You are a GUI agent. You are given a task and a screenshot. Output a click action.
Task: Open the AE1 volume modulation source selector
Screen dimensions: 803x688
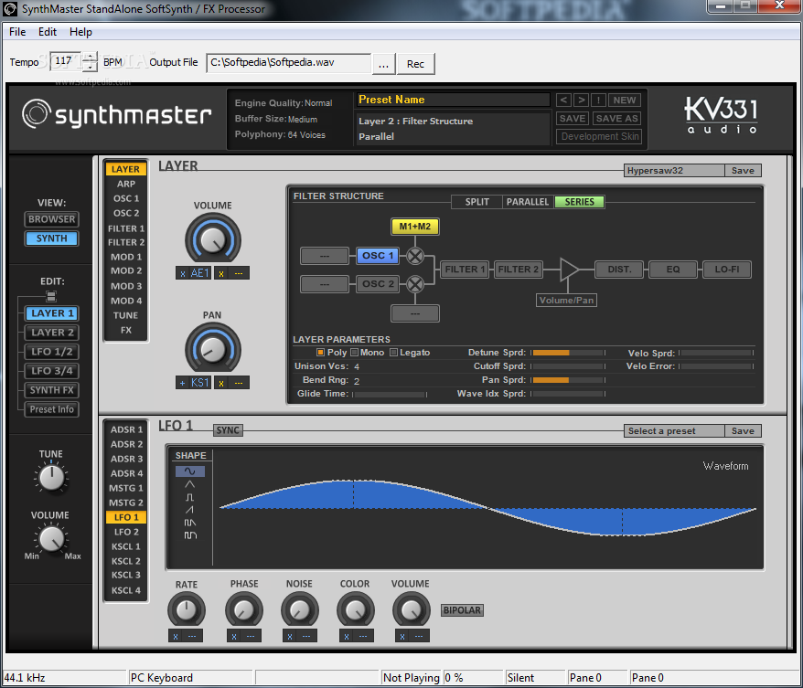[199, 273]
